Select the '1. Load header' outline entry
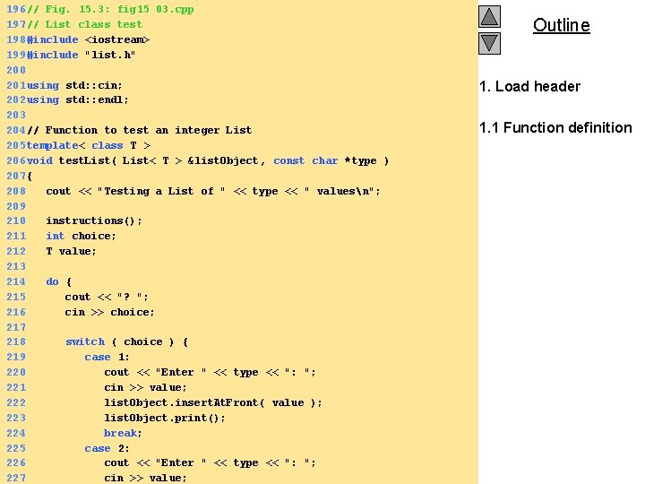Image resolution: width=645 pixels, height=484 pixels. 529,86
